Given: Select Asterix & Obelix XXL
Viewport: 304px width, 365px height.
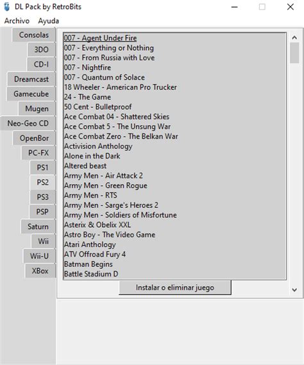Looking at the screenshot, I should 174,225.
